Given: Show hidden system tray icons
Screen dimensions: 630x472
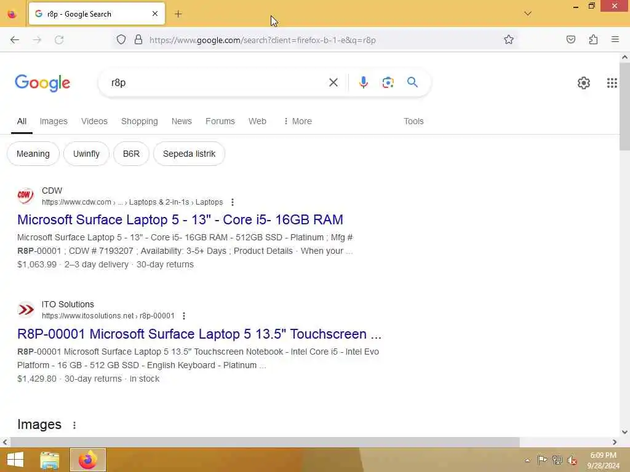Looking at the screenshot, I should pos(527,460).
